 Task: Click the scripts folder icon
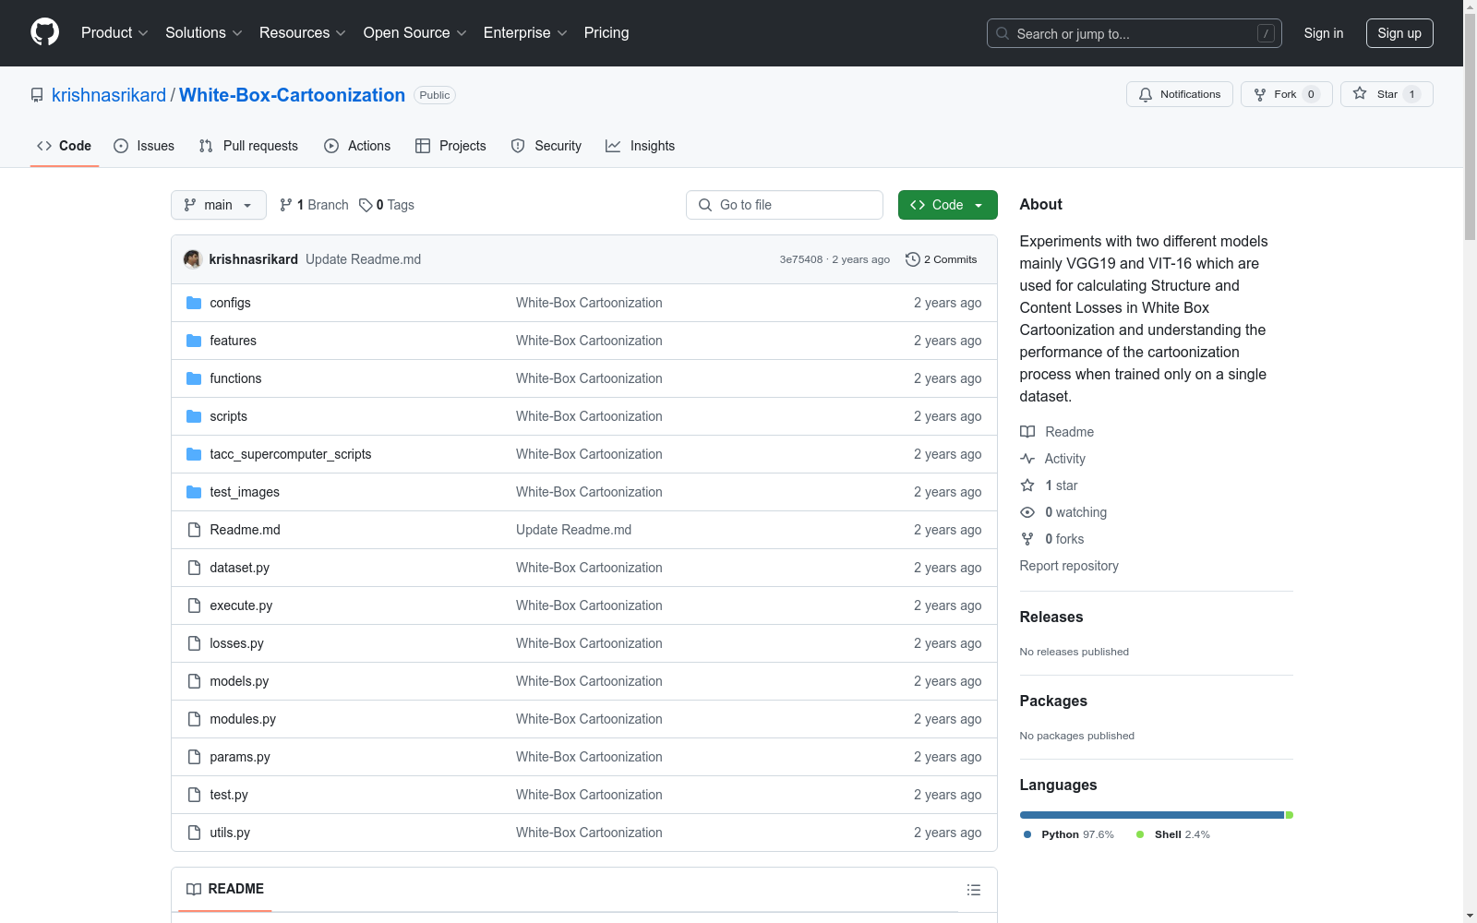[x=194, y=416]
